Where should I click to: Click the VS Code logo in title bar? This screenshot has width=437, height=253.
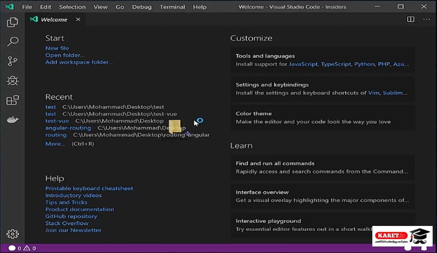10,7
